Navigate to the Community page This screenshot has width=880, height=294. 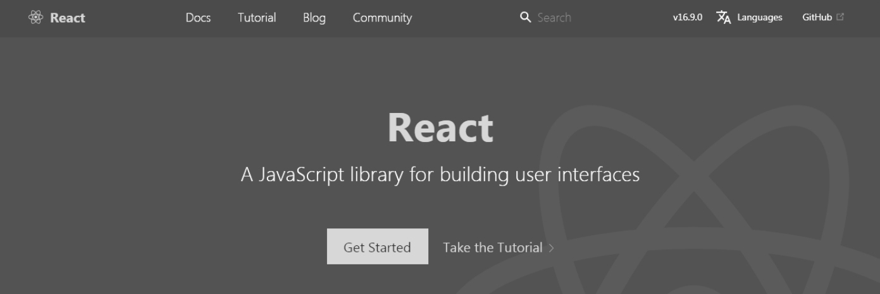382,18
